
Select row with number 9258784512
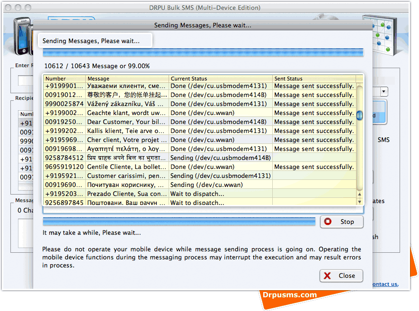[x=200, y=158]
